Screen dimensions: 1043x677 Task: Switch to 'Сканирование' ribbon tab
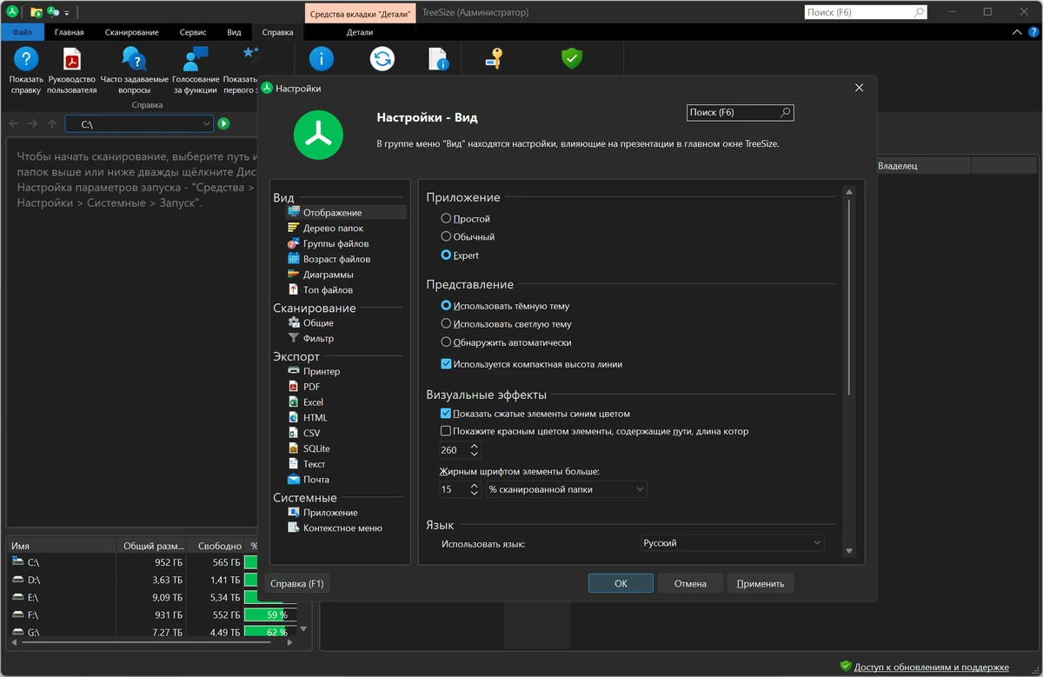point(132,32)
